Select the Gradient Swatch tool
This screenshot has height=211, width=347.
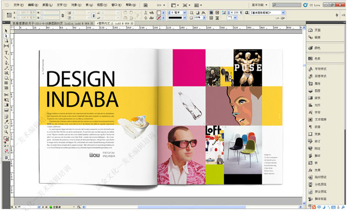click(x=6, y=105)
